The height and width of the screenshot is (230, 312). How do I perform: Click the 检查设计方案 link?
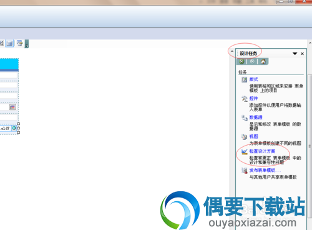point(262,151)
